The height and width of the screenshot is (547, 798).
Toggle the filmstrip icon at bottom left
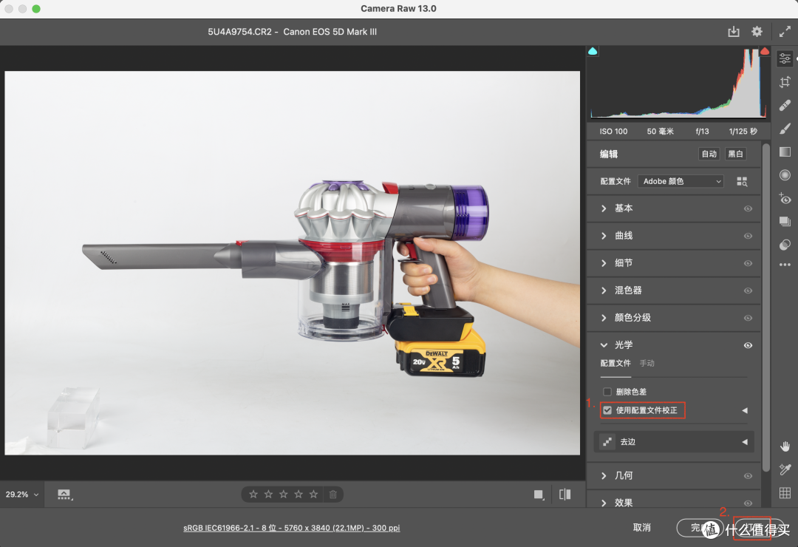[64, 494]
